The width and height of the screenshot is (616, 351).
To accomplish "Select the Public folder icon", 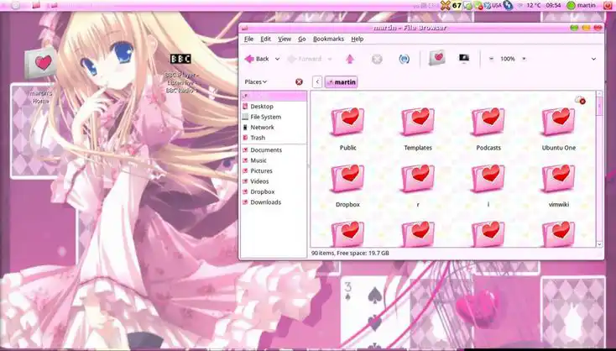I will point(347,122).
